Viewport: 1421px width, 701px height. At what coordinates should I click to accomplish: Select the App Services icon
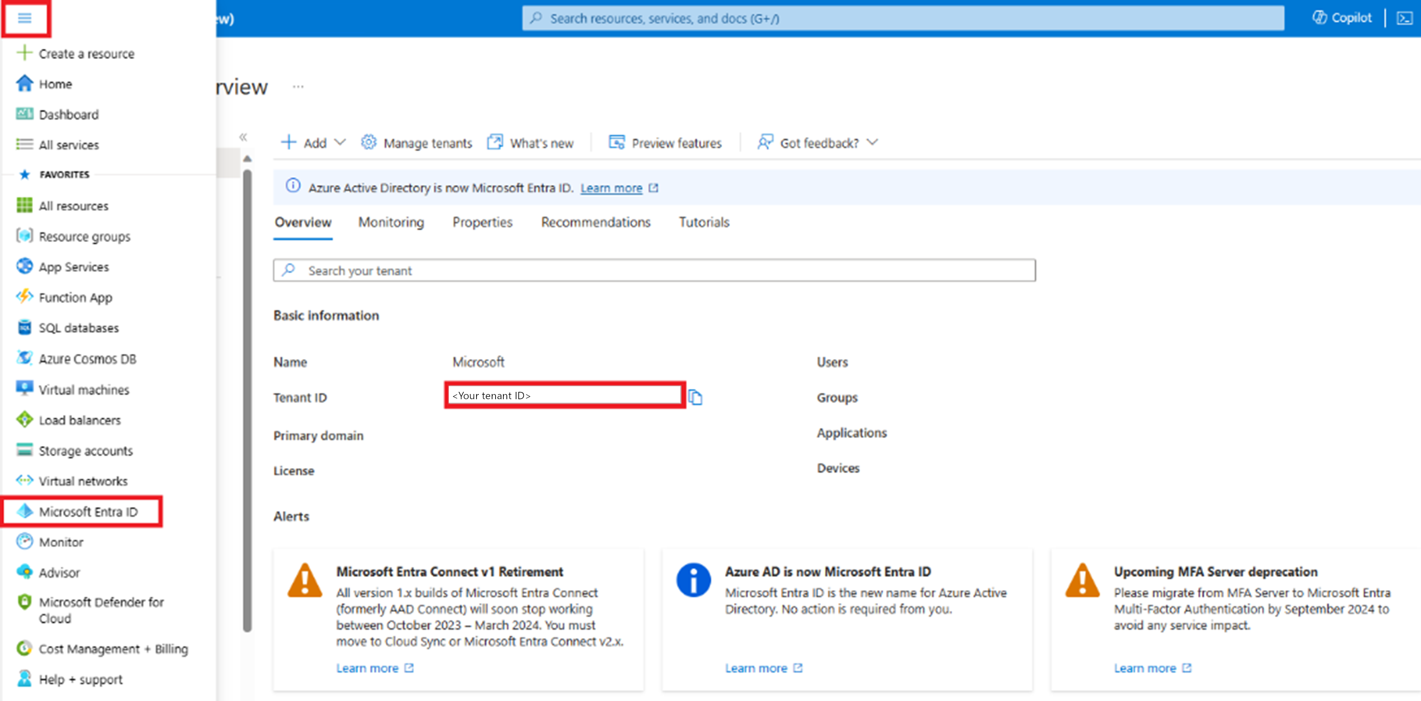tap(24, 266)
